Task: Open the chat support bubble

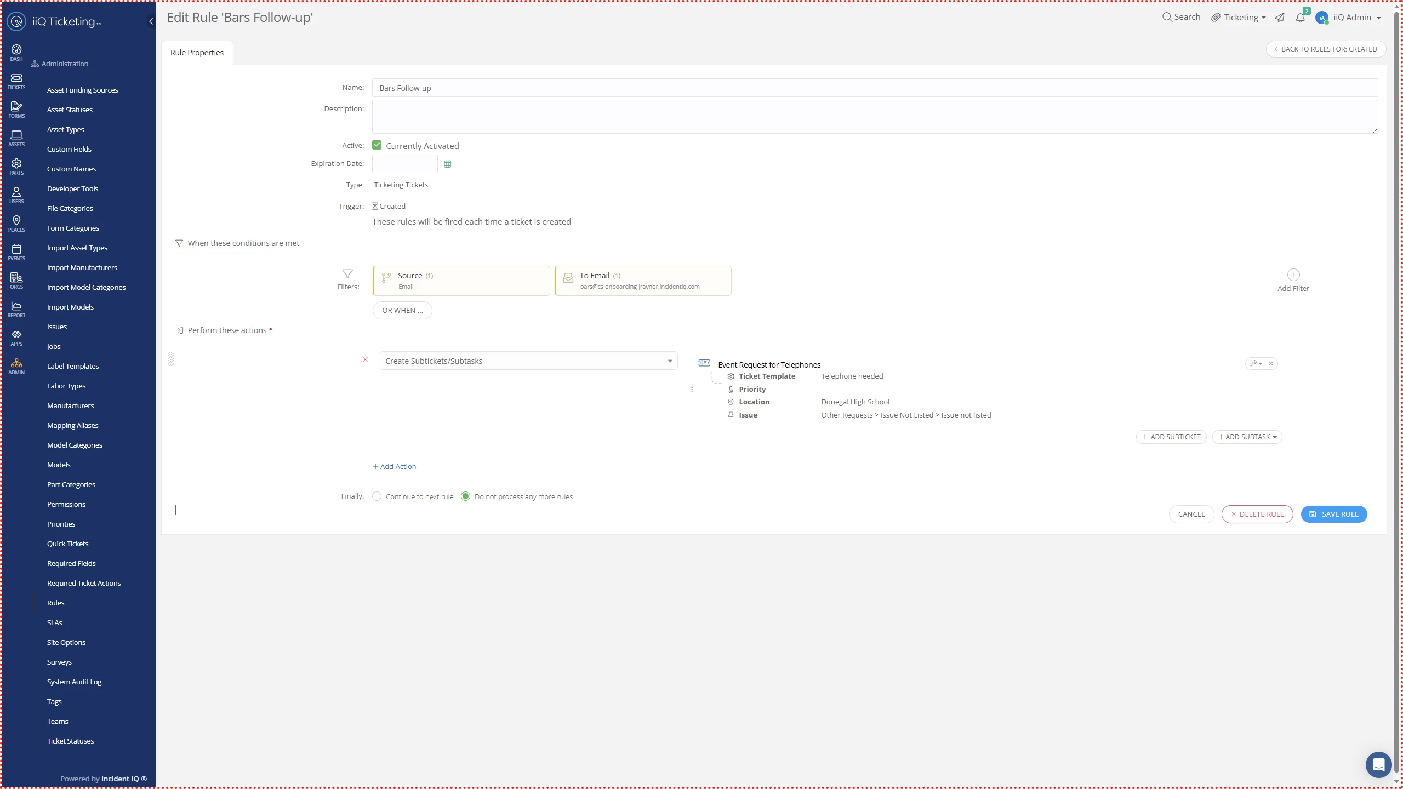Action: 1378,765
